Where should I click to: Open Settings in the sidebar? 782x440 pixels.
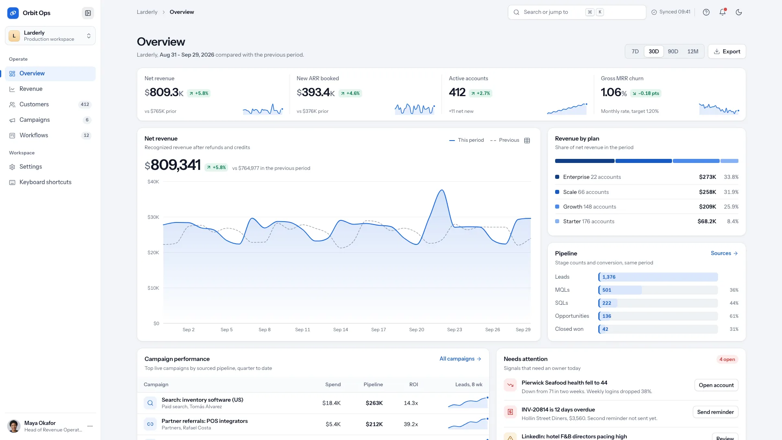click(50, 167)
